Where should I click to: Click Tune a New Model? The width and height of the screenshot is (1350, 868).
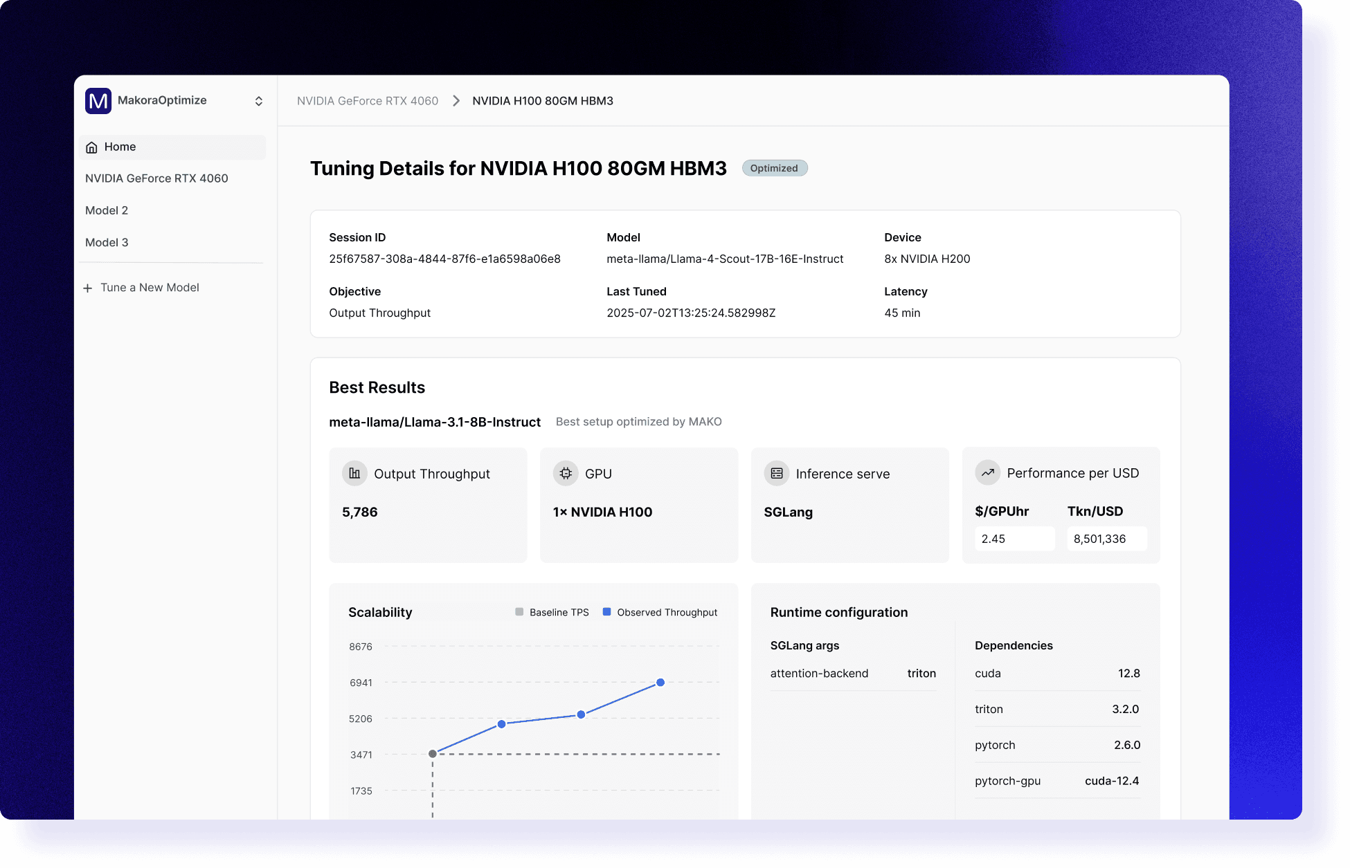pos(150,288)
